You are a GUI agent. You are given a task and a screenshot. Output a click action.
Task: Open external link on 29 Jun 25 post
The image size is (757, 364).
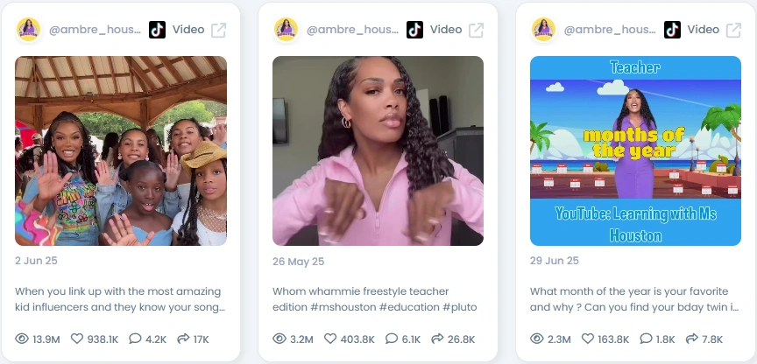click(734, 30)
